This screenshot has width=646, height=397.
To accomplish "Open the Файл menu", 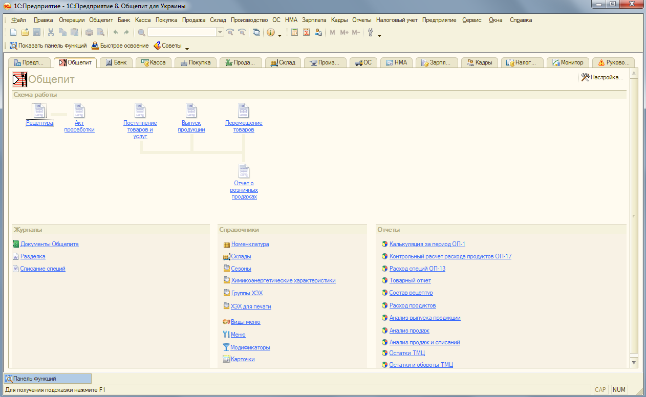I will (x=18, y=20).
